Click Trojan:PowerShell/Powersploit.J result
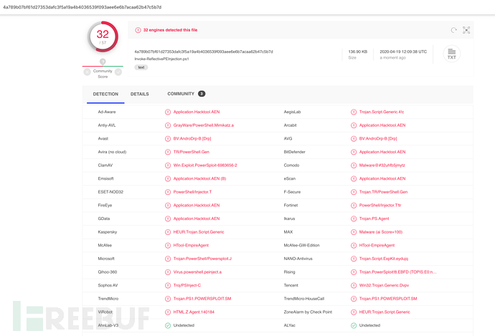This screenshot has height=336, width=495. tap(202, 259)
